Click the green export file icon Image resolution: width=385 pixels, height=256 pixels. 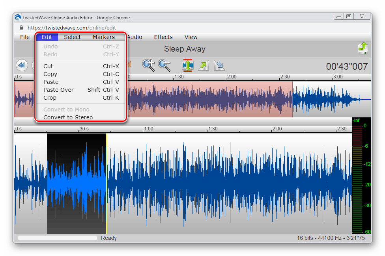tap(363, 48)
